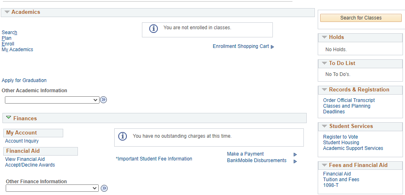The width and height of the screenshot is (405, 195).
Task: Collapse the To Do List panel
Action: [x=324, y=63]
